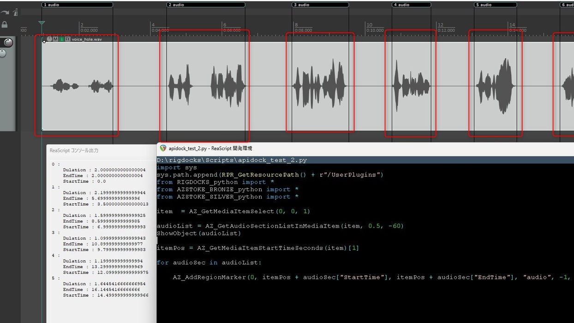Viewport: 574px width, 323px height.
Task: Click the waveform inside region 4
Action: click(x=411, y=86)
